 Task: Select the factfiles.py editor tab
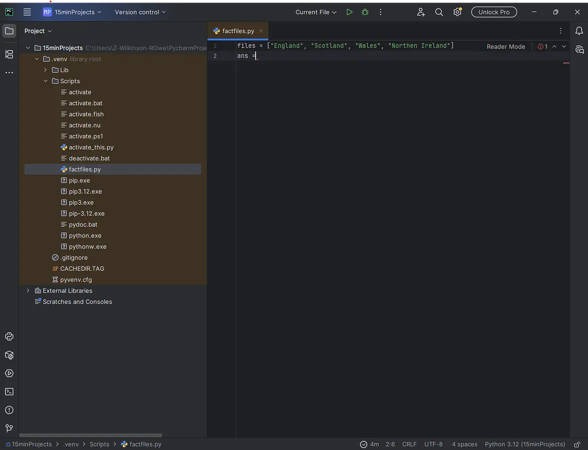click(x=238, y=31)
